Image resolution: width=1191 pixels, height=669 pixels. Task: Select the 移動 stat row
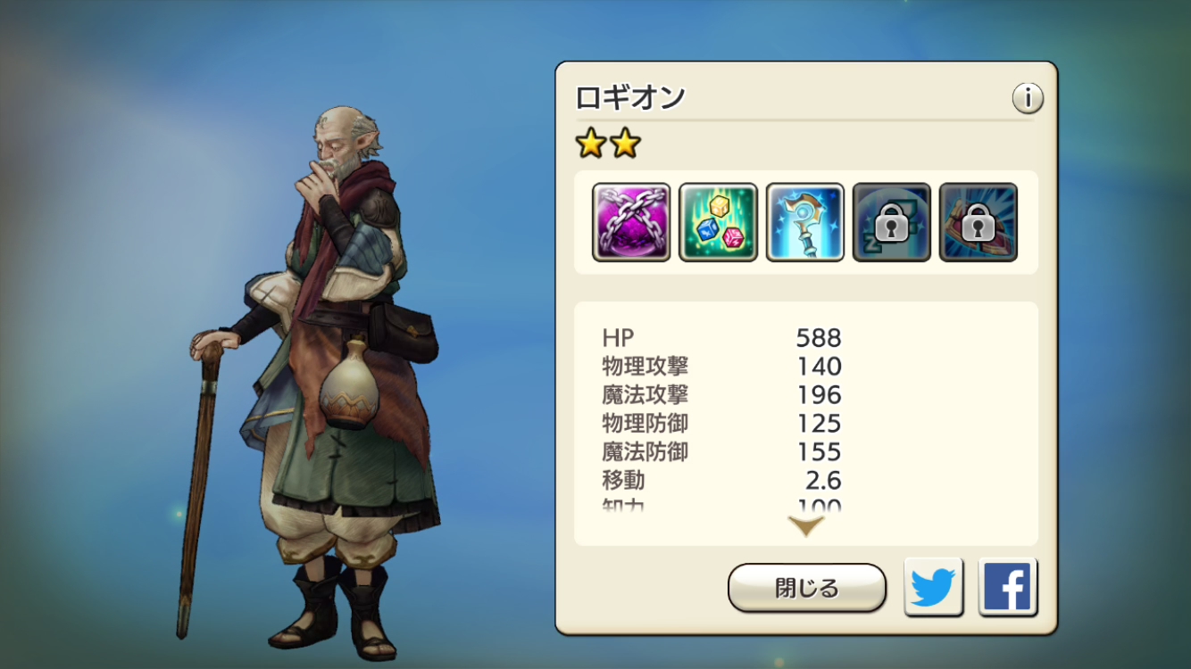pyautogui.click(x=721, y=480)
